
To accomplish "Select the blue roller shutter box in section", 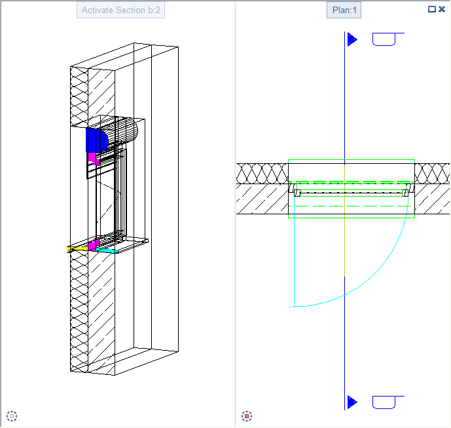I will click(x=97, y=140).
